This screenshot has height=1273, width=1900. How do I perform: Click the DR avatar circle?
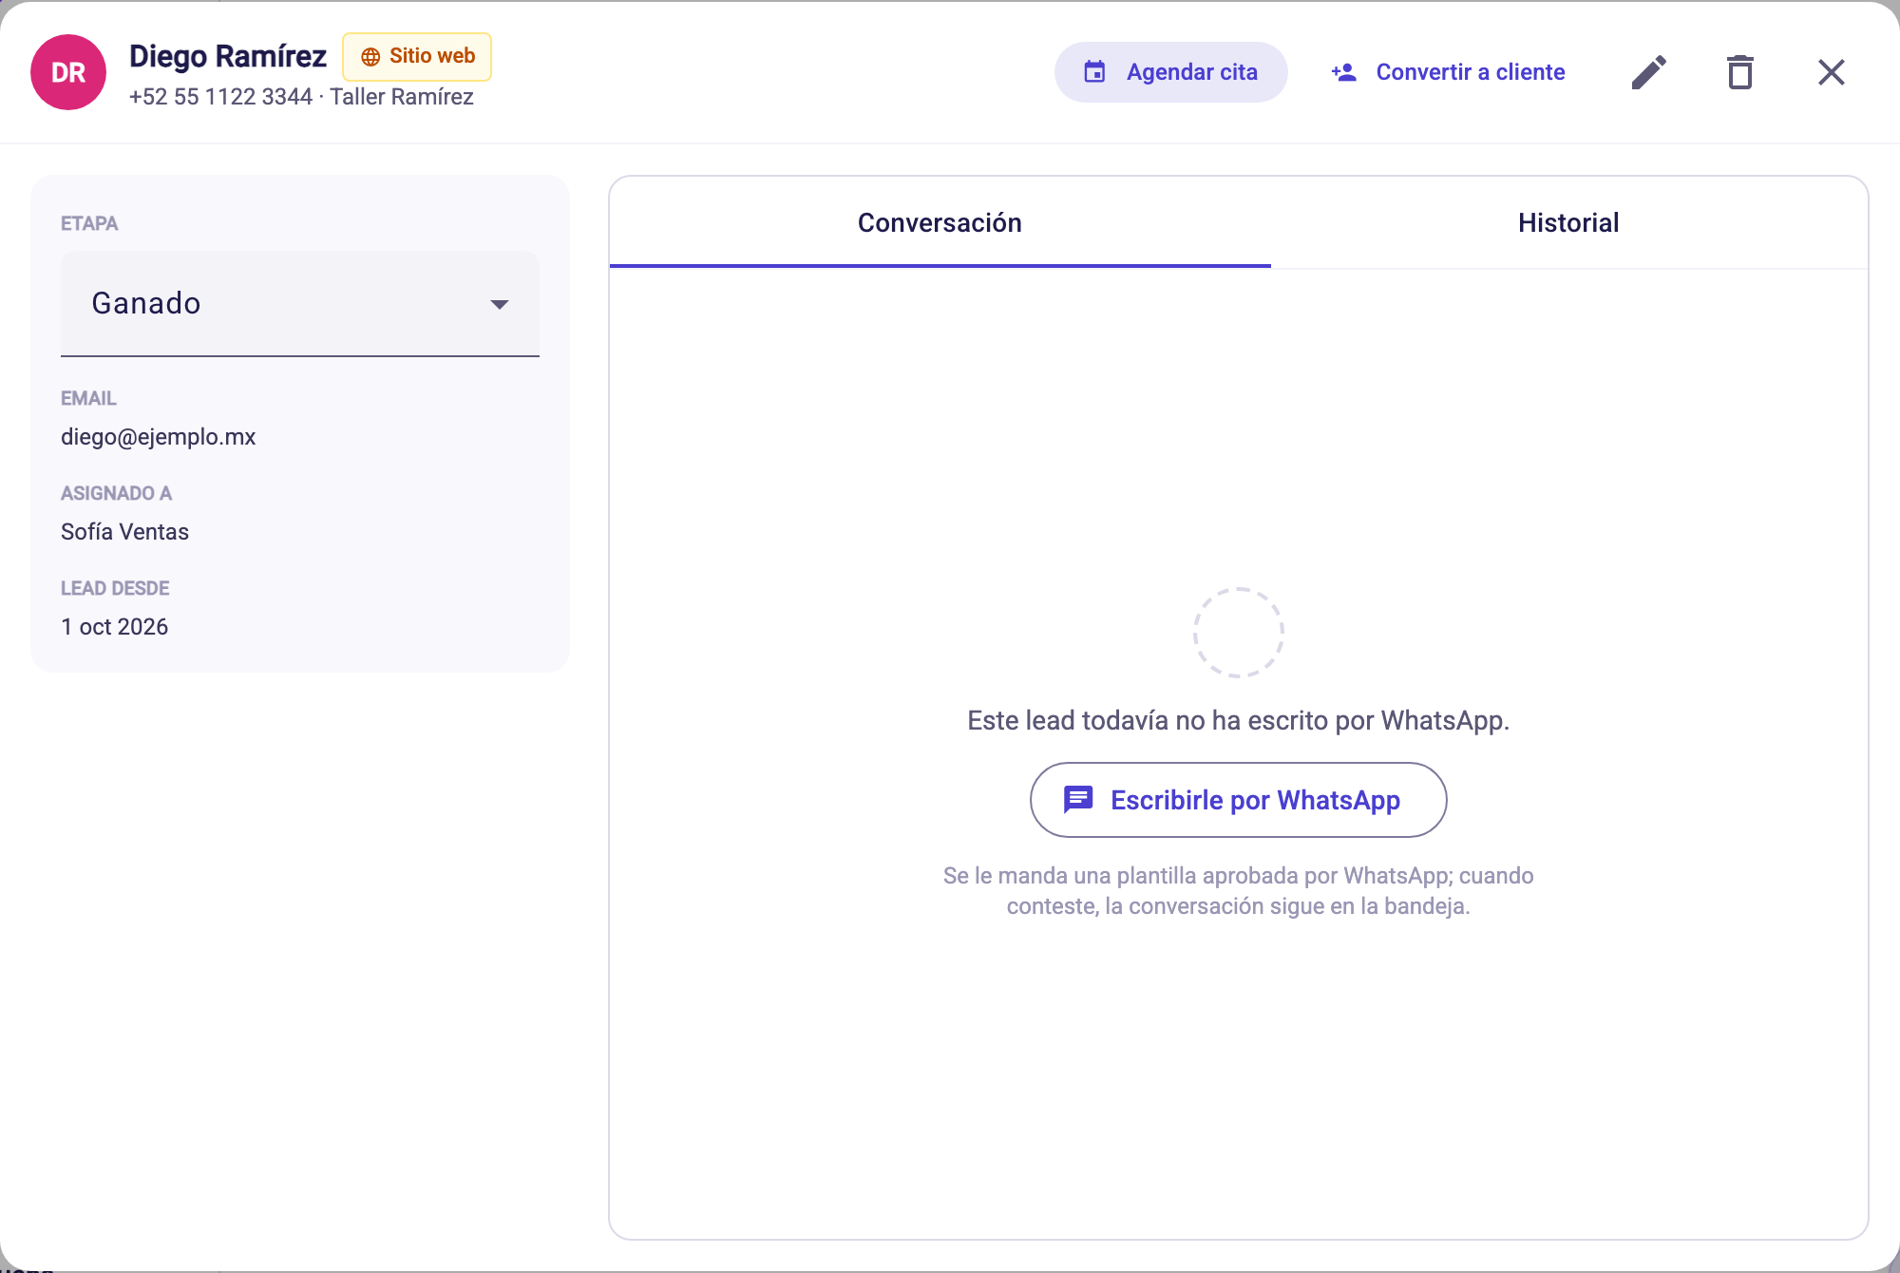click(x=68, y=72)
